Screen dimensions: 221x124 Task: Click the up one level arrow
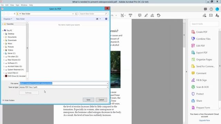coord(14,14)
